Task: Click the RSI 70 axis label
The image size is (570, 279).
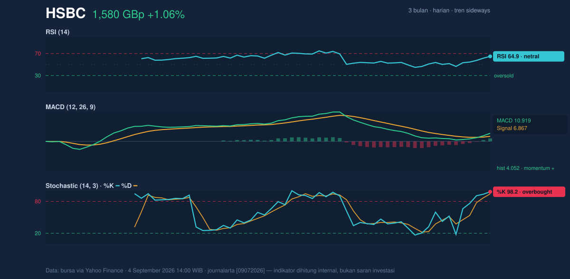Action: pos(38,54)
